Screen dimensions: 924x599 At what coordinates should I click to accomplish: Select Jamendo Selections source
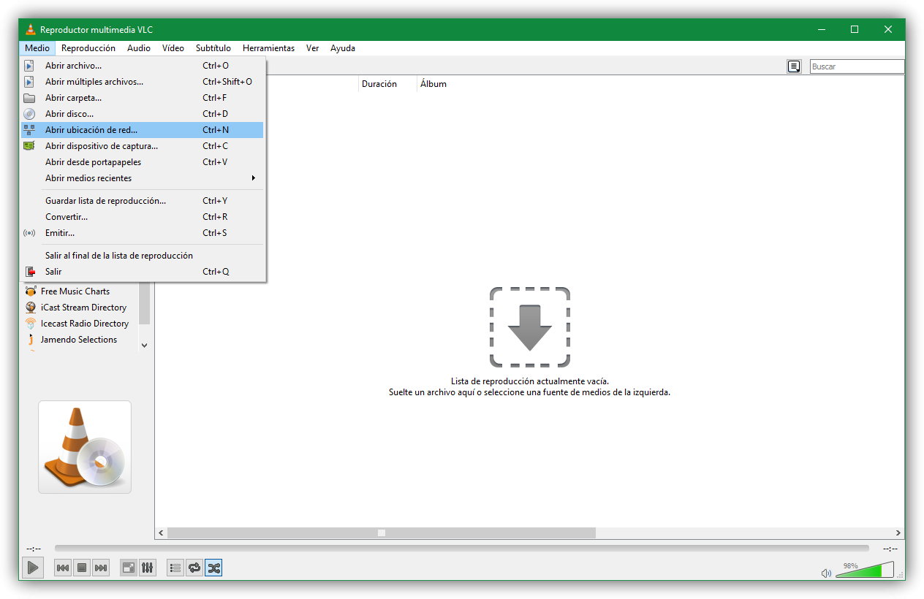[79, 340]
